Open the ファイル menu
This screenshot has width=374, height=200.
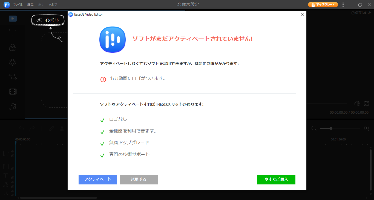(18, 5)
